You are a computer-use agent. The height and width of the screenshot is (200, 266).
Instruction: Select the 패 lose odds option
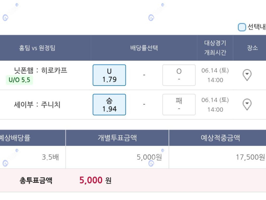(x=179, y=105)
